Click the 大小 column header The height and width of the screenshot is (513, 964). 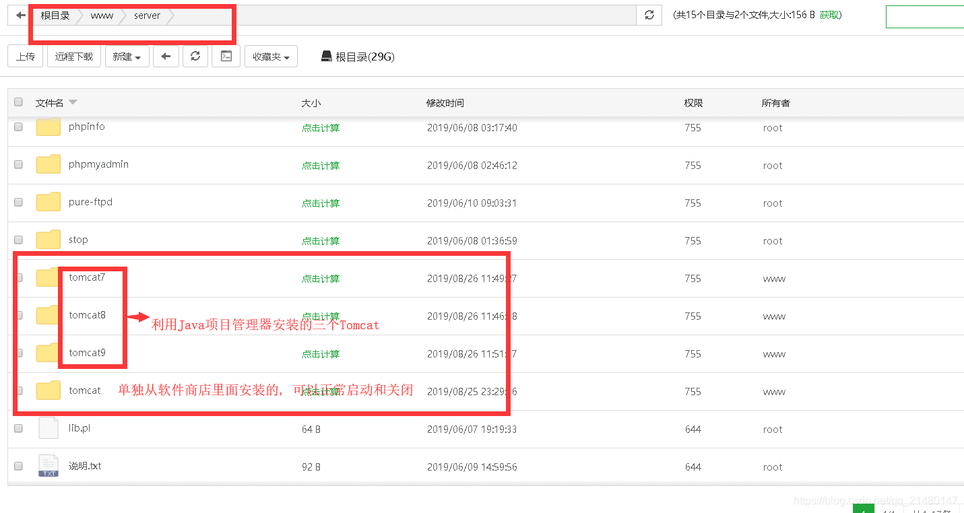point(311,103)
